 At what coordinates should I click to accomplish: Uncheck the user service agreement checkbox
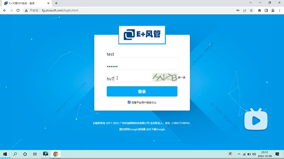pyautogui.click(x=129, y=102)
